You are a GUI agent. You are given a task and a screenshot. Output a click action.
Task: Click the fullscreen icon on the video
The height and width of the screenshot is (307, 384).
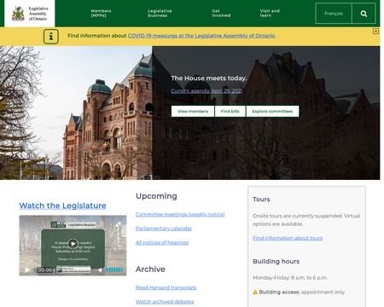pos(118,224)
